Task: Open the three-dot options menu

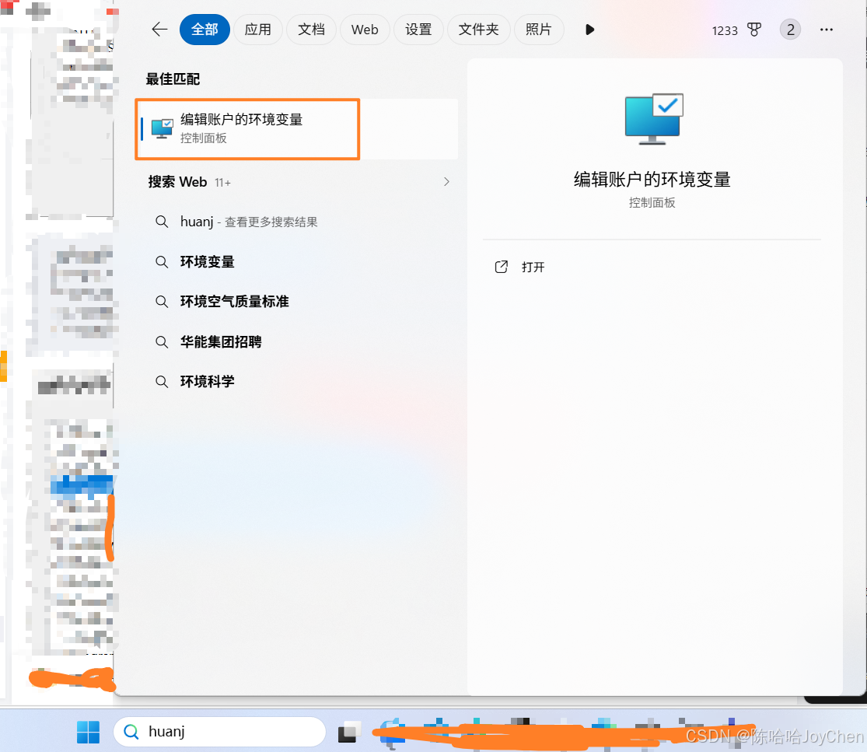Action: 826,30
